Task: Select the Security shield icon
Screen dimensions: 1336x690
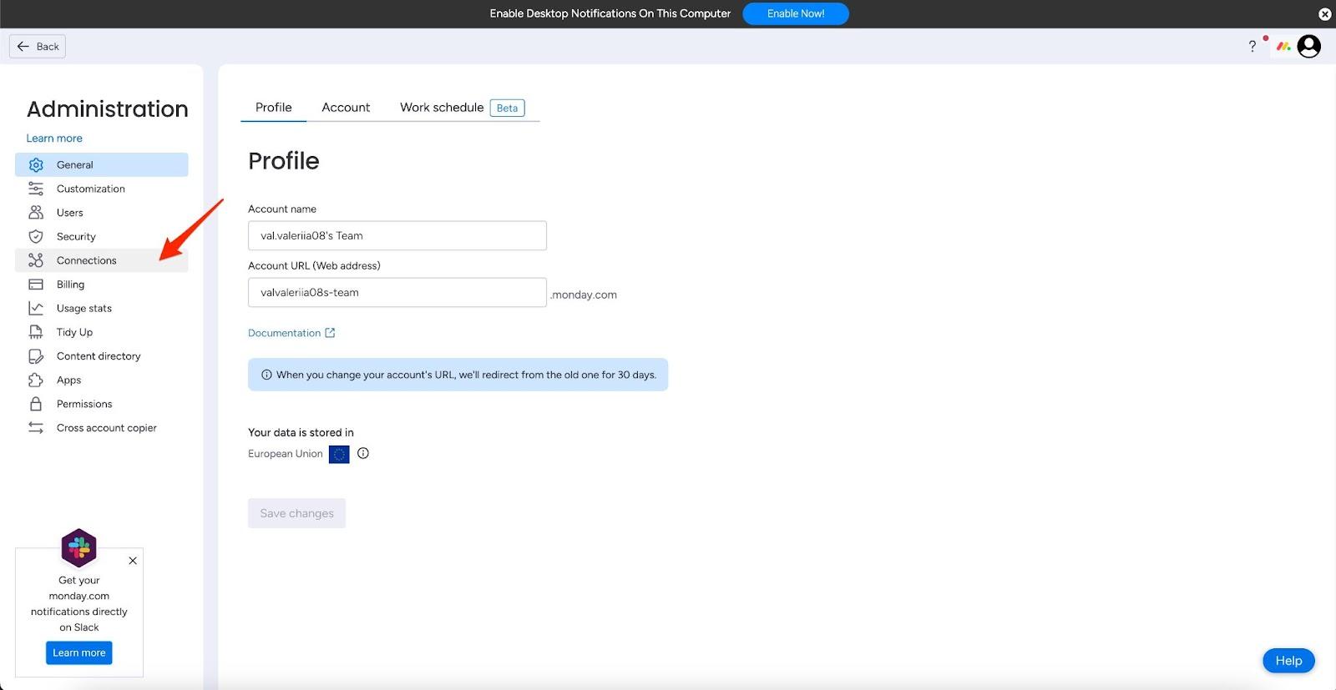Action: [36, 237]
